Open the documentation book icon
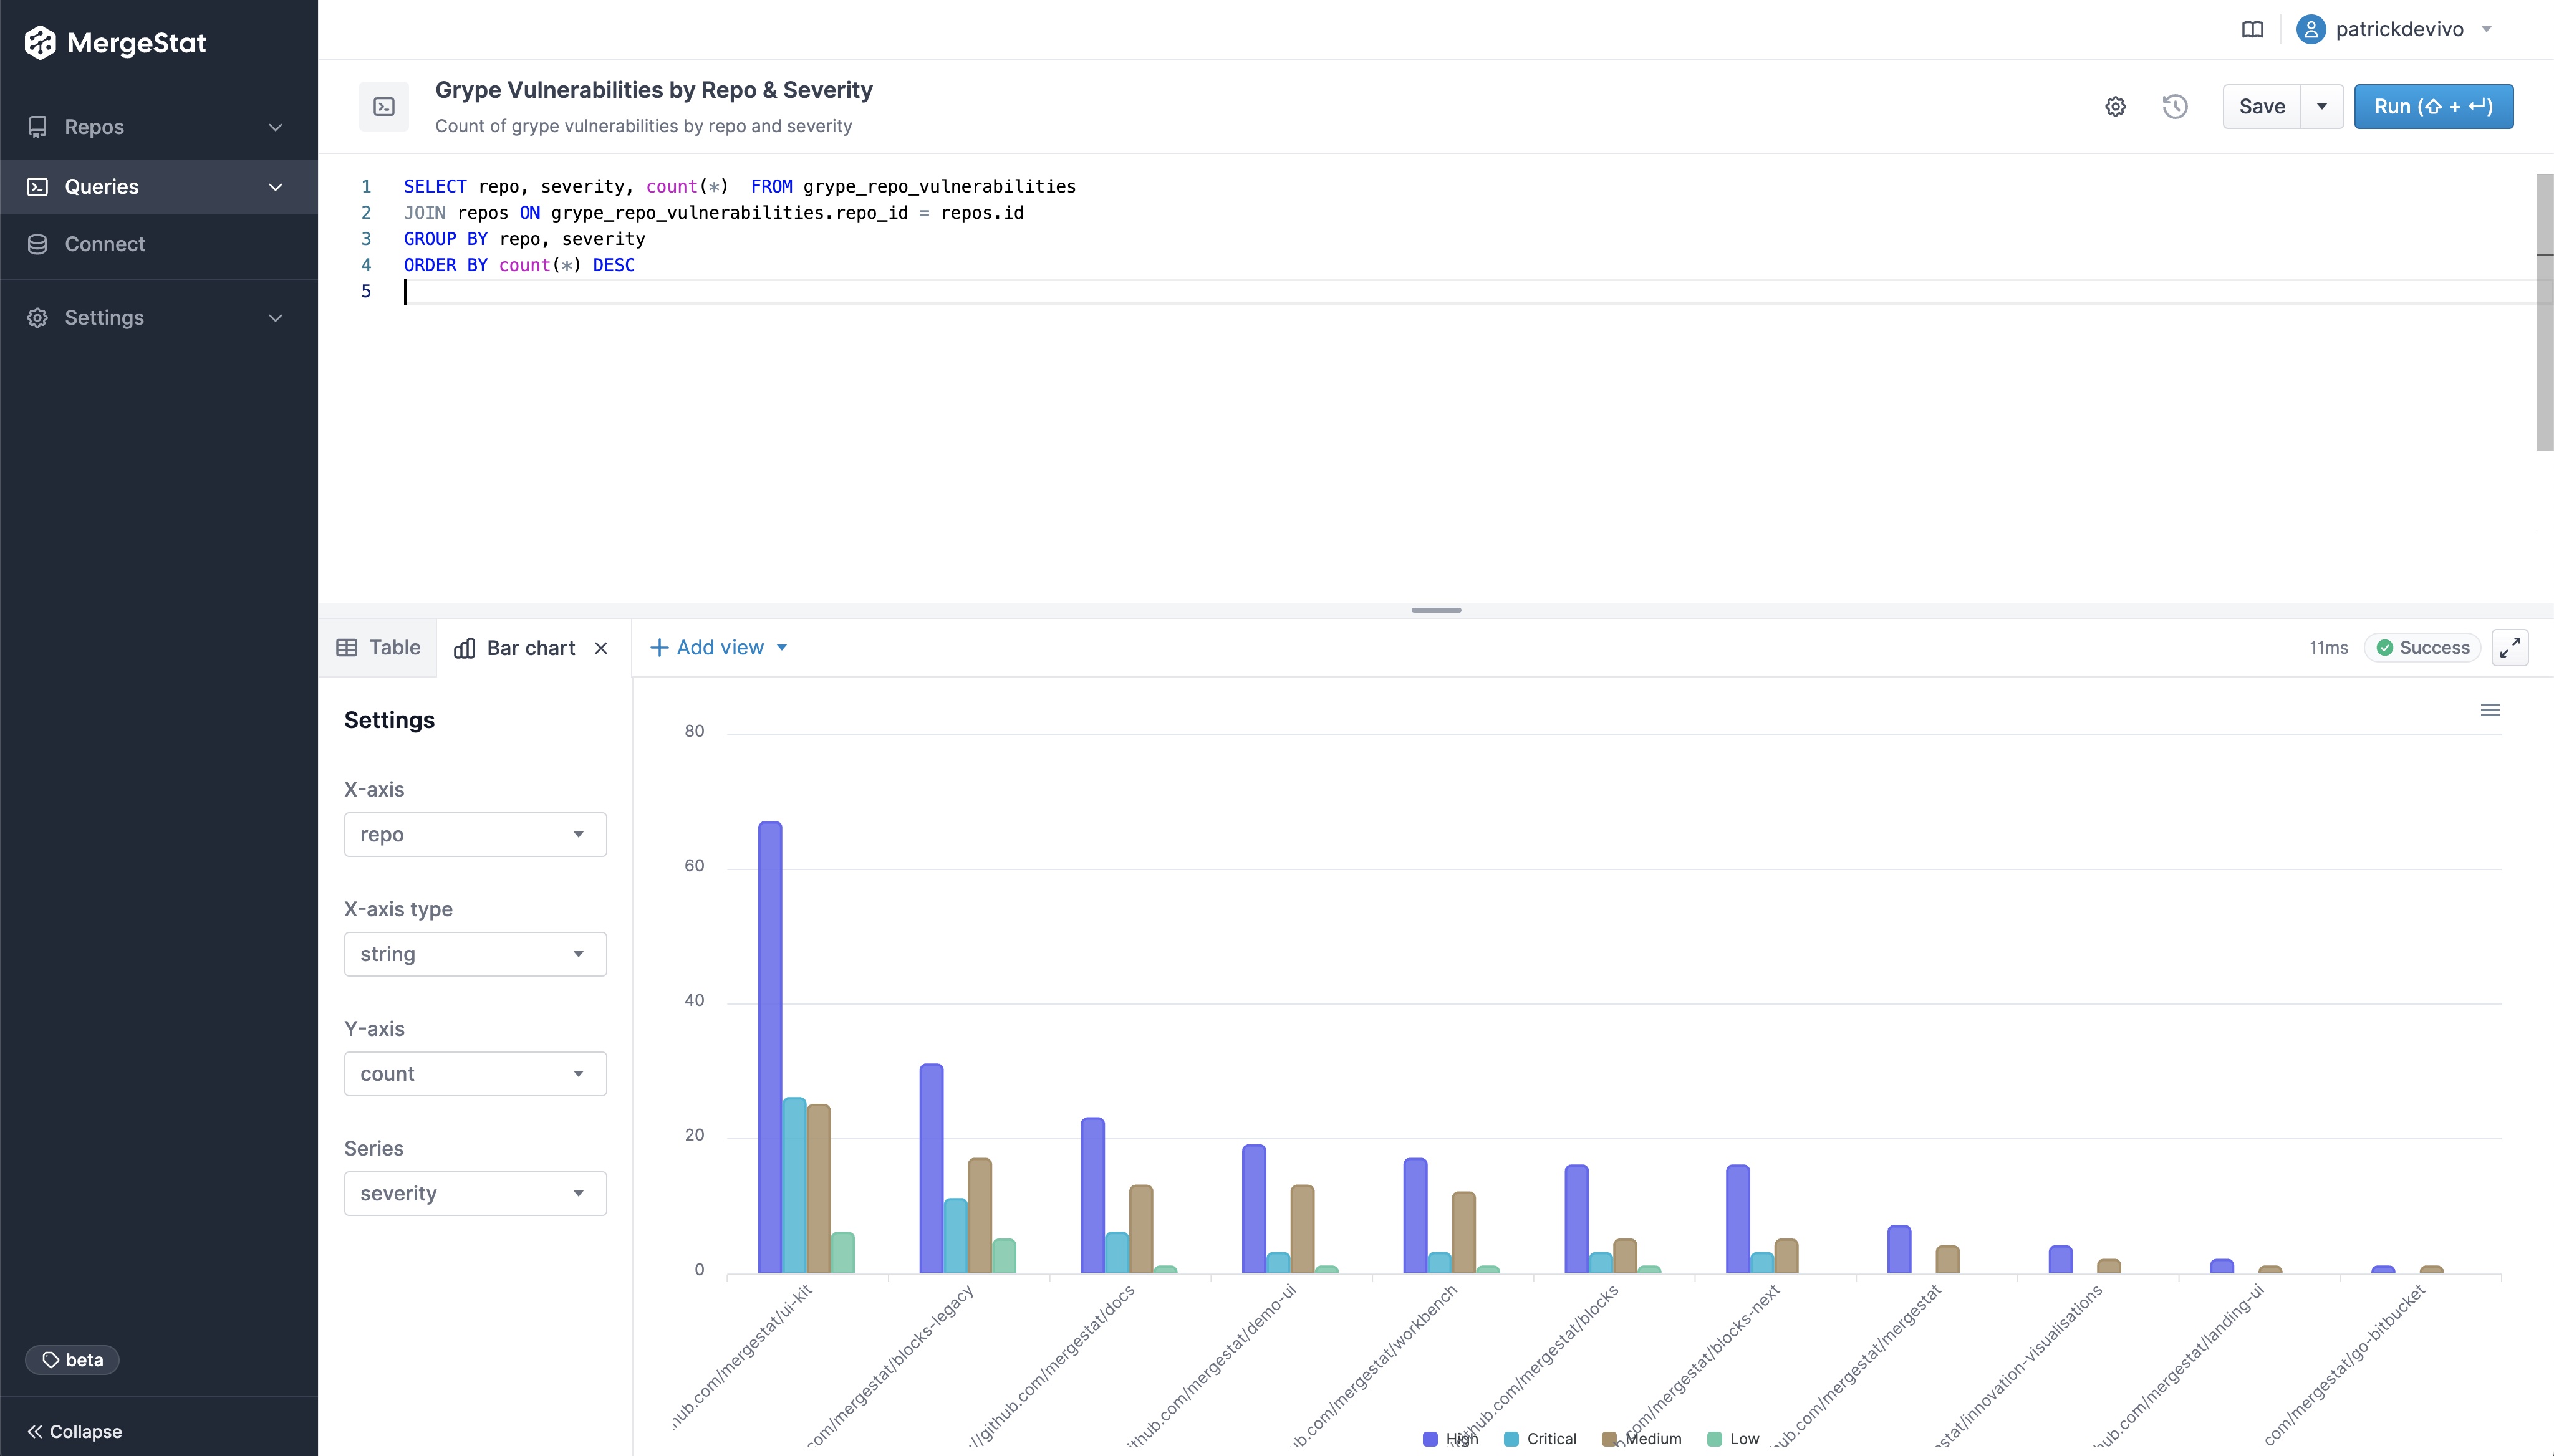 coord(2252,30)
